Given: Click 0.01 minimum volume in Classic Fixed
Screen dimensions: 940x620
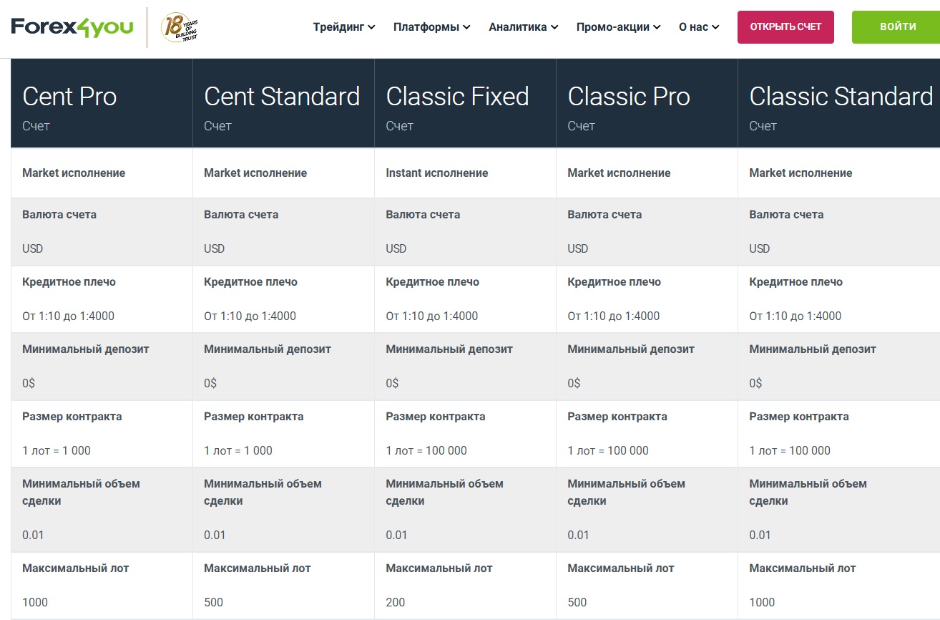Looking at the screenshot, I should pos(396,535).
